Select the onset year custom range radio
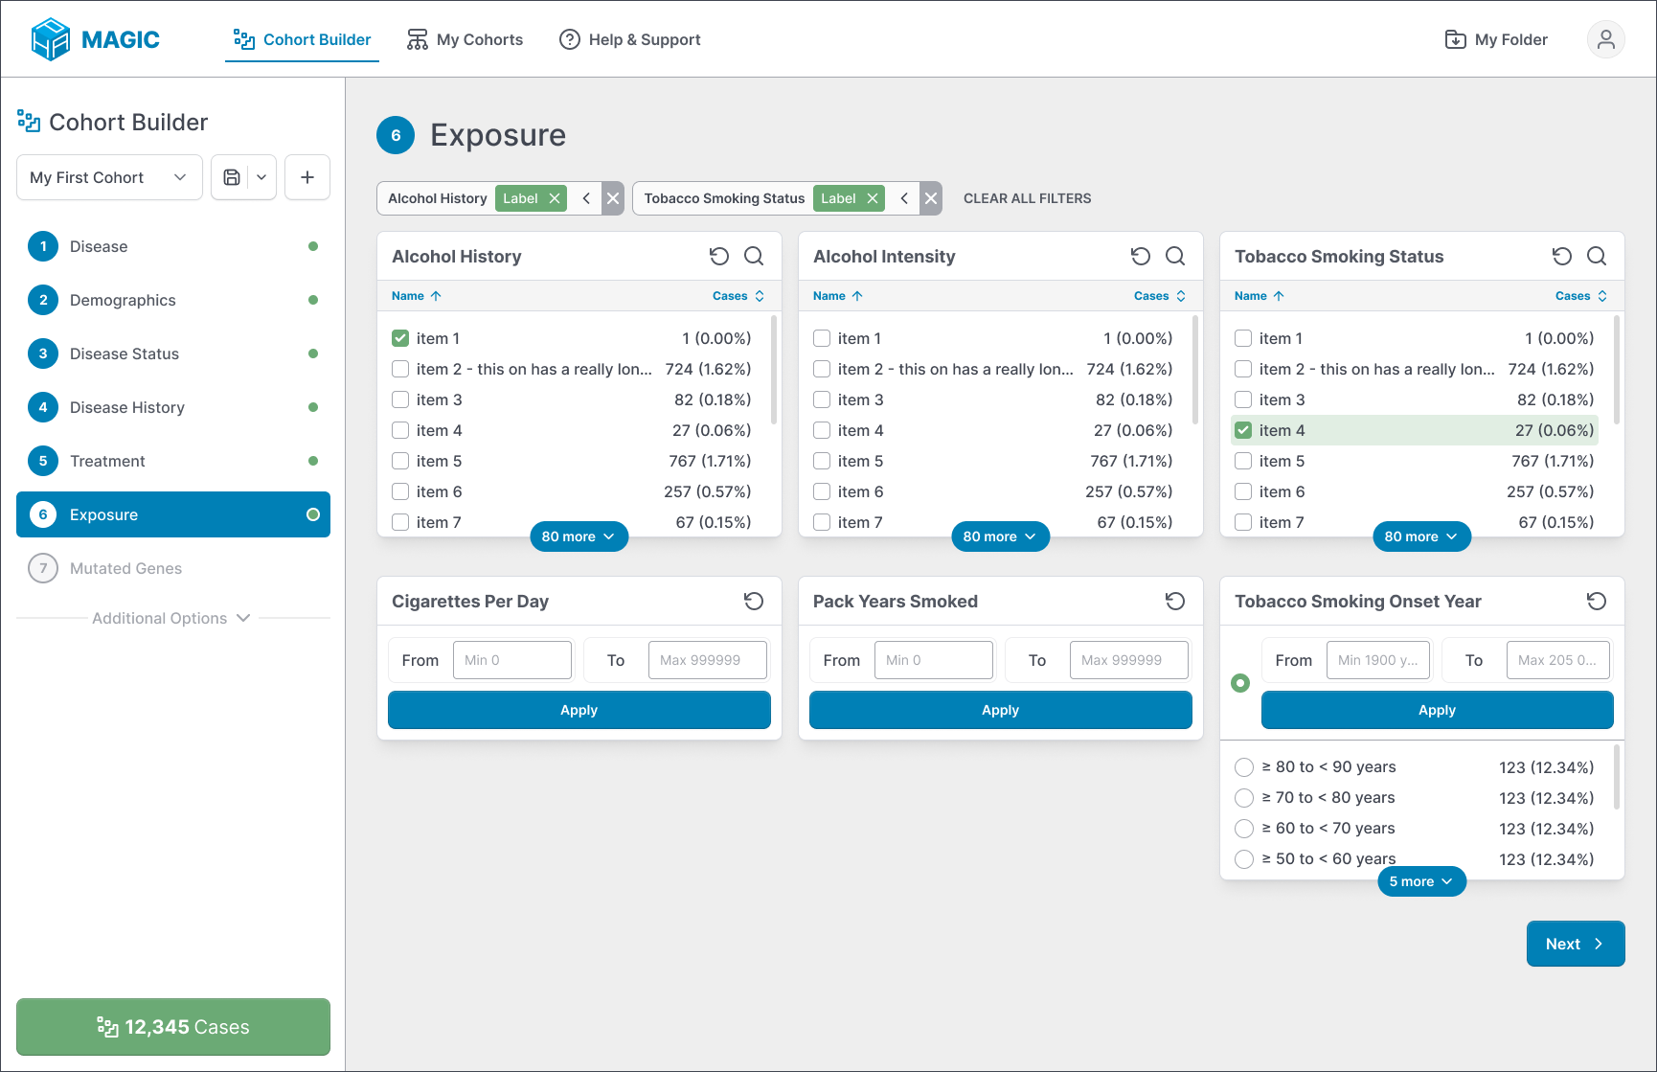The width and height of the screenshot is (1657, 1072). pos(1240,683)
